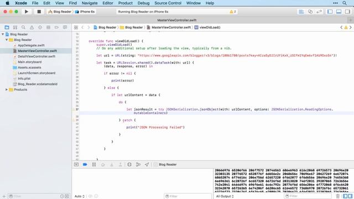
Task: Open the Debug navigator icon
Action: (48, 27)
